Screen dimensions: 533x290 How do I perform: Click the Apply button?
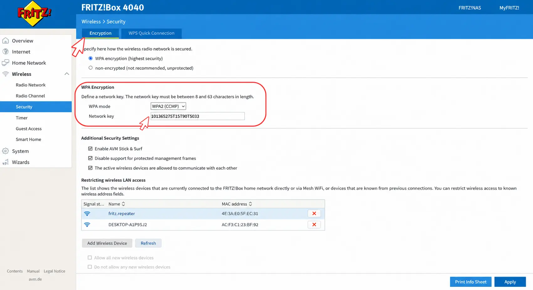(x=510, y=282)
